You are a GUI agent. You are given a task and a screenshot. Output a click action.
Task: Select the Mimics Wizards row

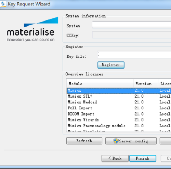[119, 120]
